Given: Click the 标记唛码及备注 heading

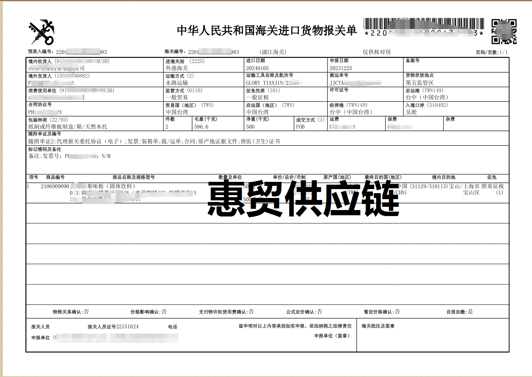Looking at the screenshot, I should click(x=45, y=149).
